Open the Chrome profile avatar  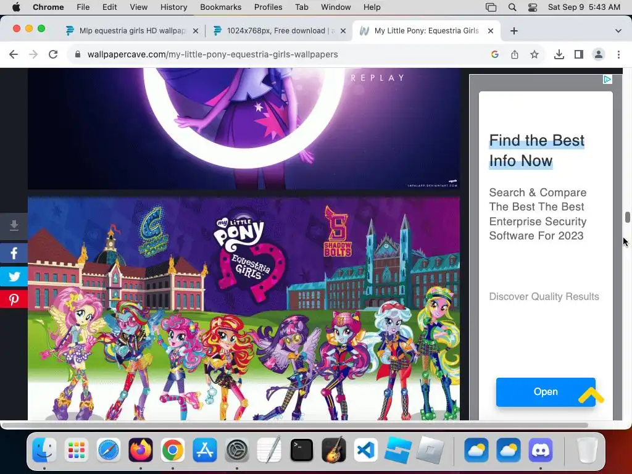[x=599, y=54]
